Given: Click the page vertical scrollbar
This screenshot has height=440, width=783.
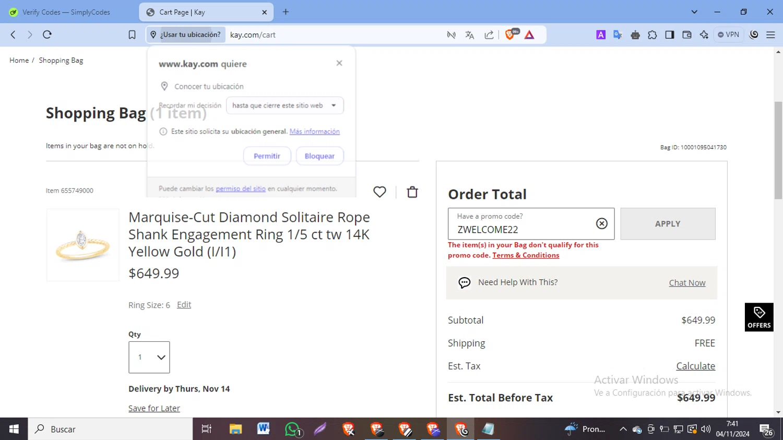Looking at the screenshot, I should coord(778,150).
